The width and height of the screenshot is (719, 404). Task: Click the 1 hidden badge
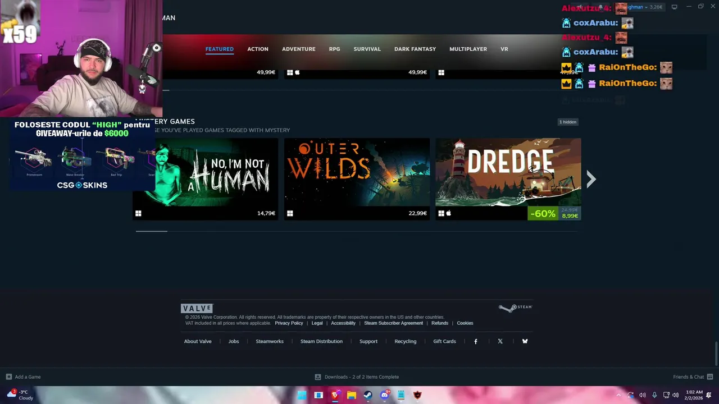(x=568, y=122)
